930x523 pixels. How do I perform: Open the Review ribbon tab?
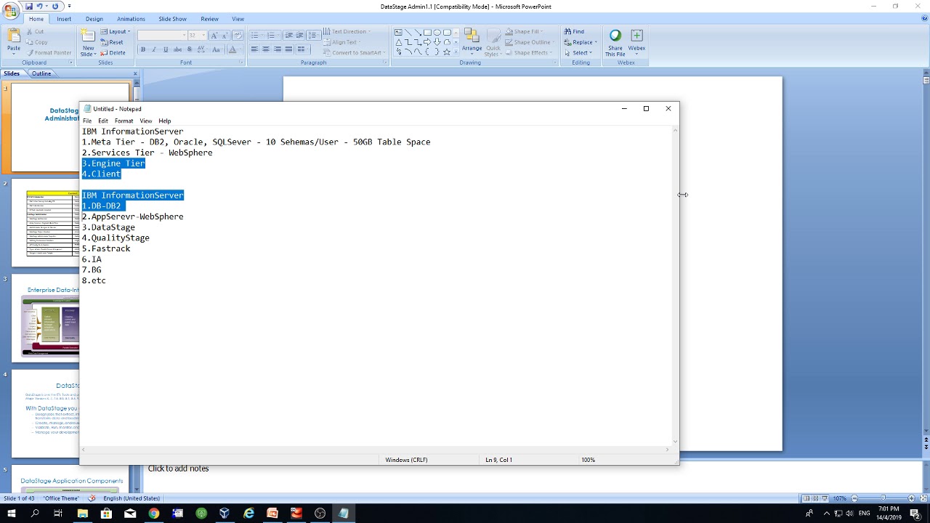click(209, 19)
